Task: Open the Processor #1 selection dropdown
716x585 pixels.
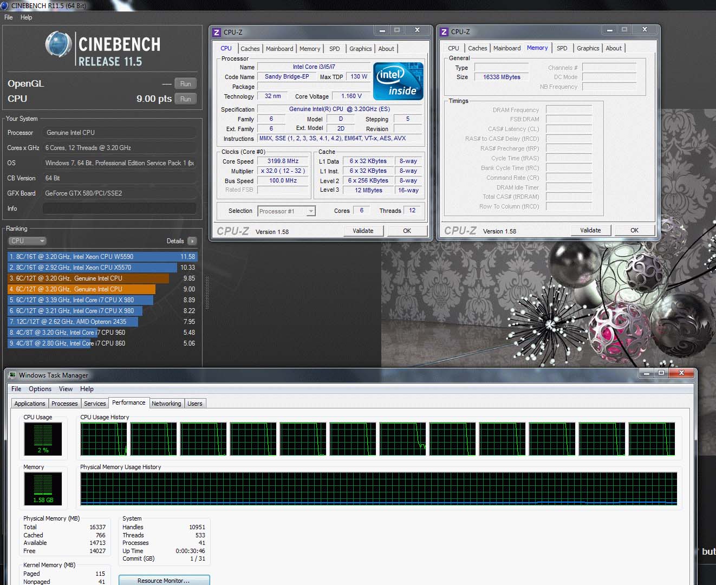Action: (x=287, y=211)
